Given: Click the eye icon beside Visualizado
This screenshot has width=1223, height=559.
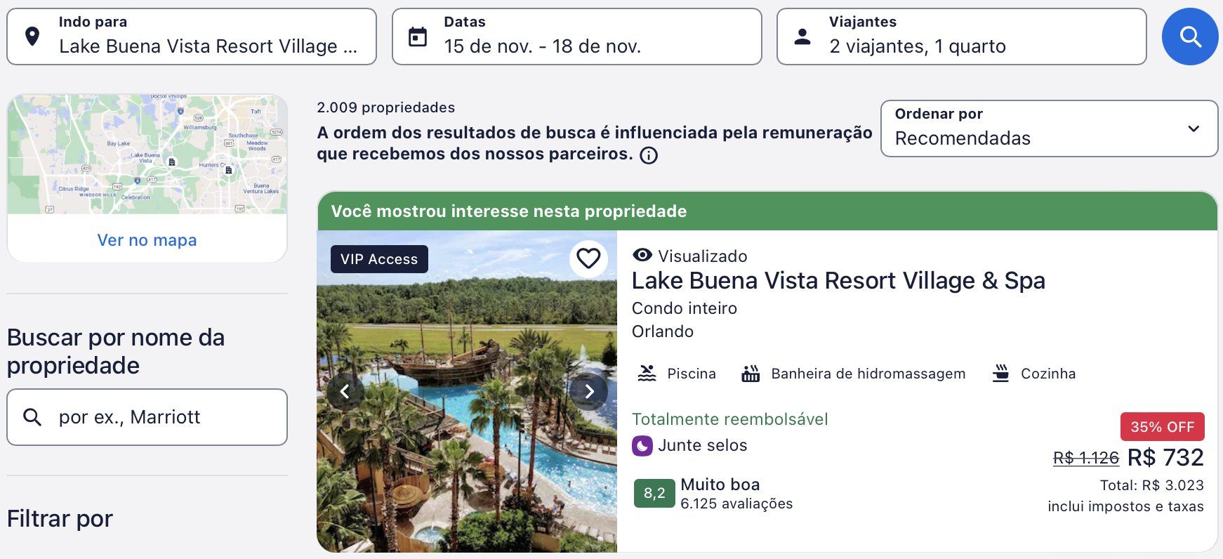Looking at the screenshot, I should coord(642,256).
